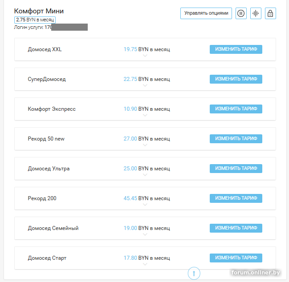The image size is (289, 282).
Task: Expand details chevron for Рекорд 50 new
Action: [x=145, y=145]
